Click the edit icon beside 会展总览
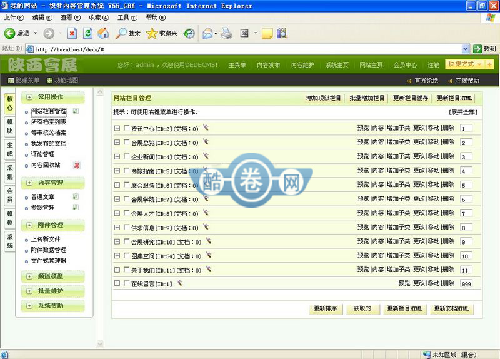Image resolution: width=500 pixels, height=359 pixels. (206, 142)
